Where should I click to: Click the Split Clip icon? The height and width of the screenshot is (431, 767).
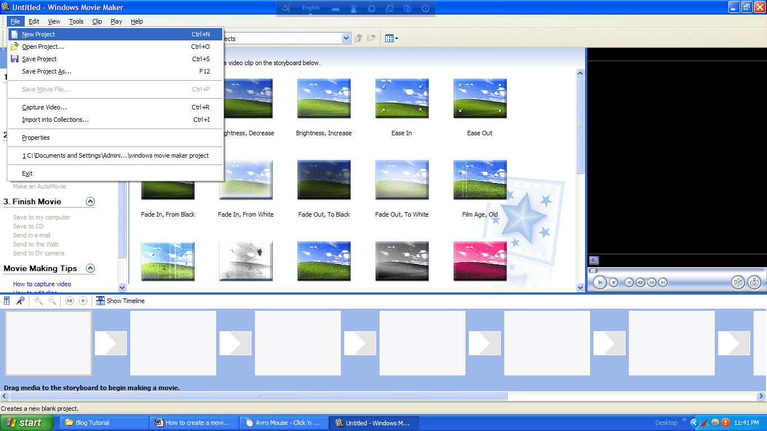(738, 283)
